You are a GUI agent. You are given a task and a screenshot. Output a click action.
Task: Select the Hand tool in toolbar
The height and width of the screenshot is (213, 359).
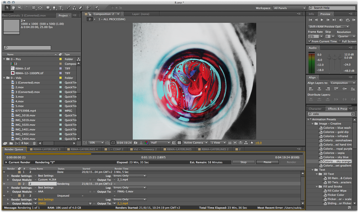coord(13,8)
